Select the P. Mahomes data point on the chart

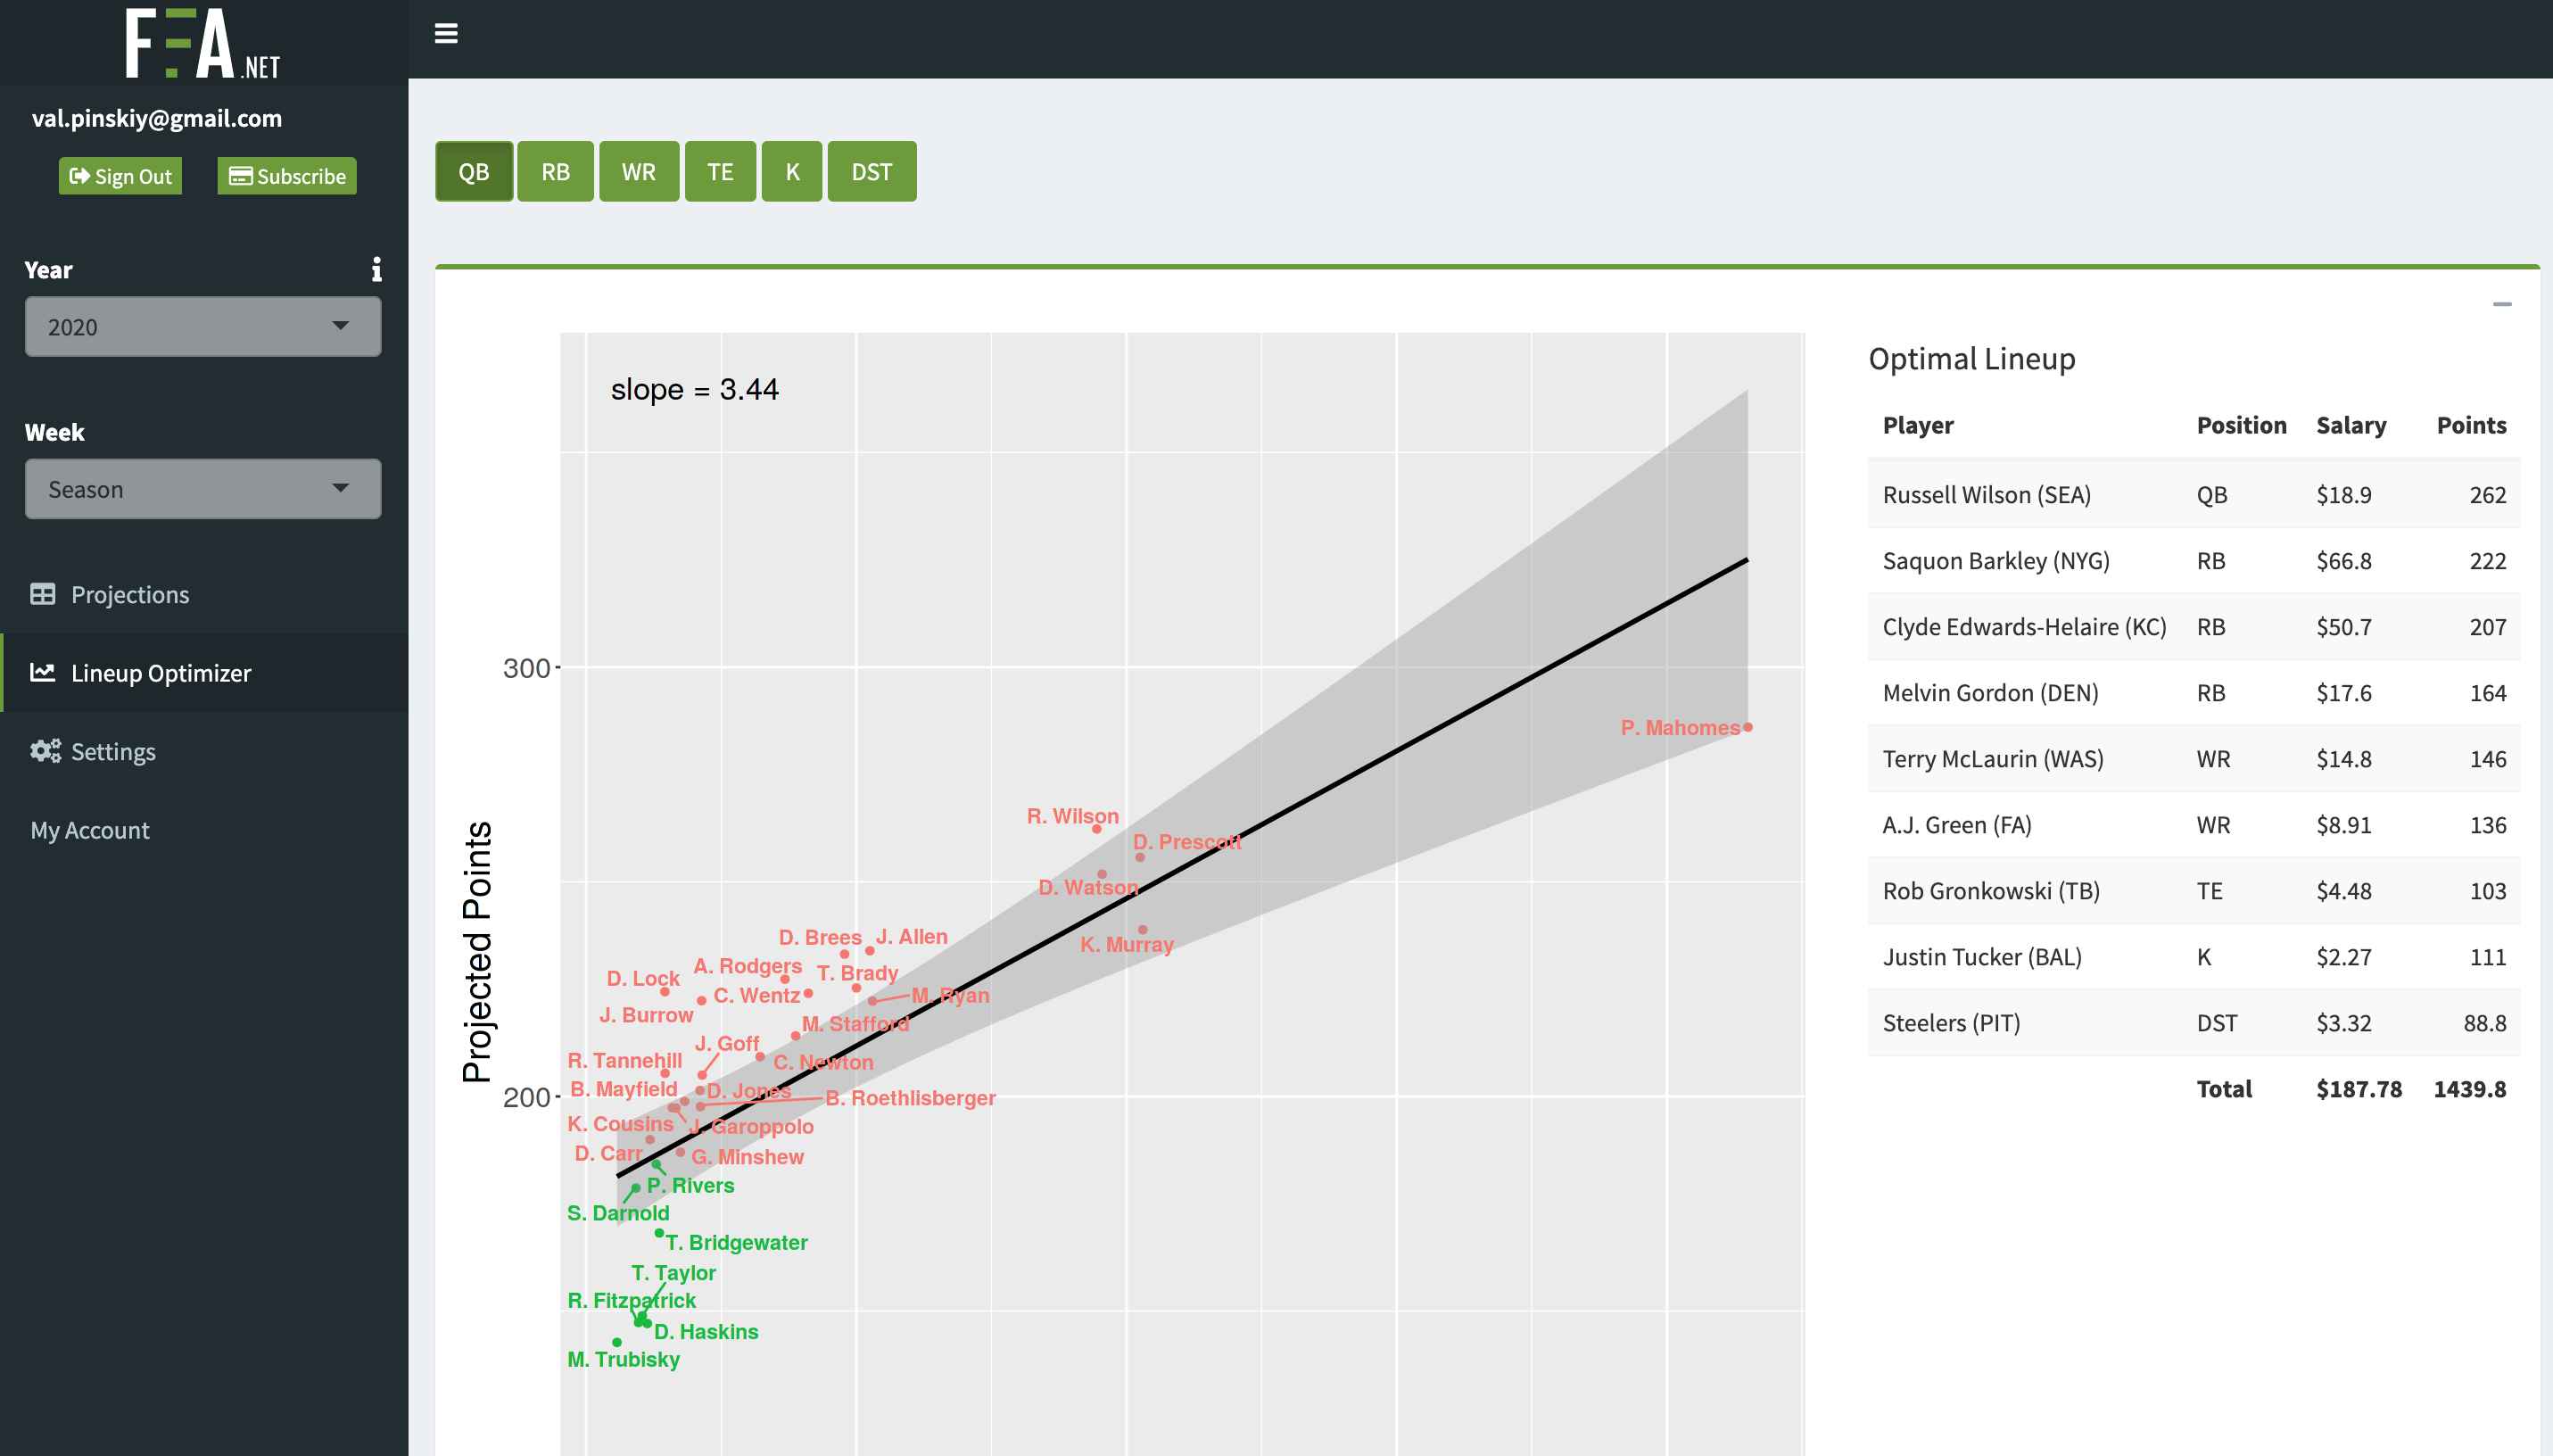pos(1747,728)
